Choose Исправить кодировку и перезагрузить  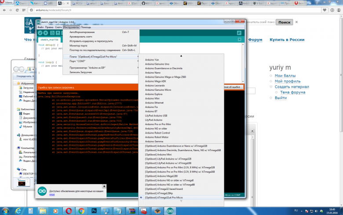(x=101, y=41)
